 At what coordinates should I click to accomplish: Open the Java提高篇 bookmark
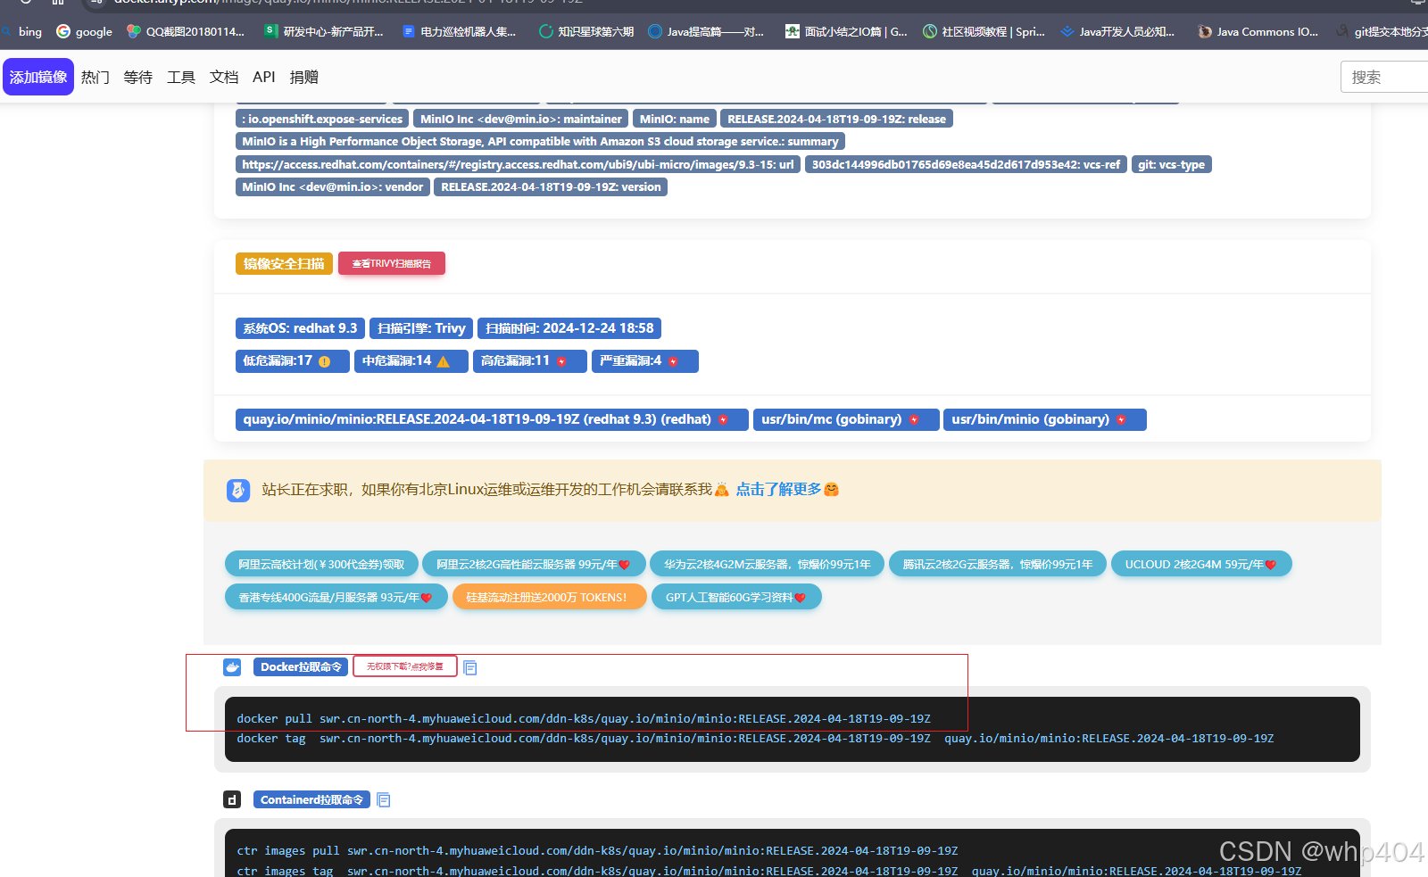pos(706,31)
